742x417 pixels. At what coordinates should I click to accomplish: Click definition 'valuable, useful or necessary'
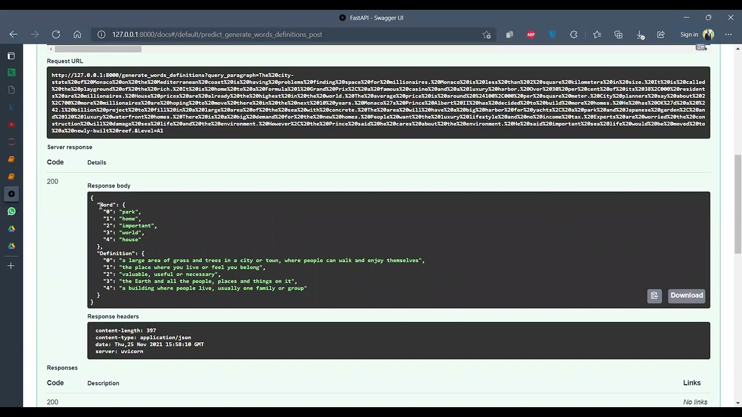(168, 275)
